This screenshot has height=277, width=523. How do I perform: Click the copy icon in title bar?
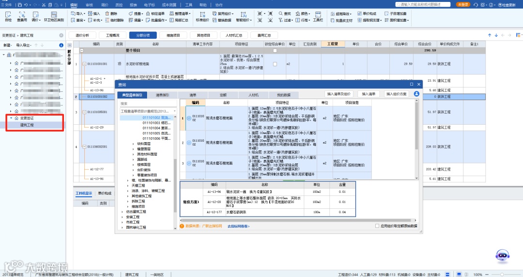point(50,5)
